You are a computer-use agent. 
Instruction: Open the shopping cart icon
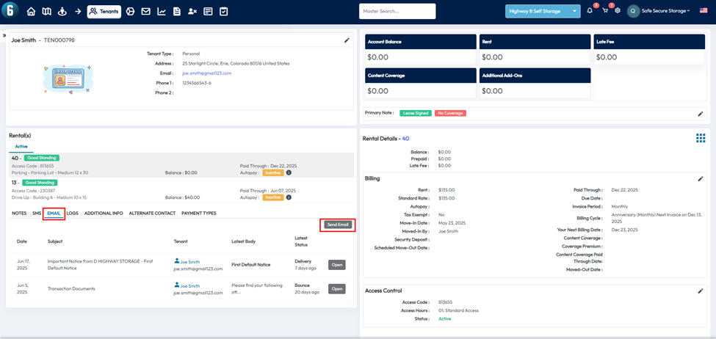(x=605, y=11)
